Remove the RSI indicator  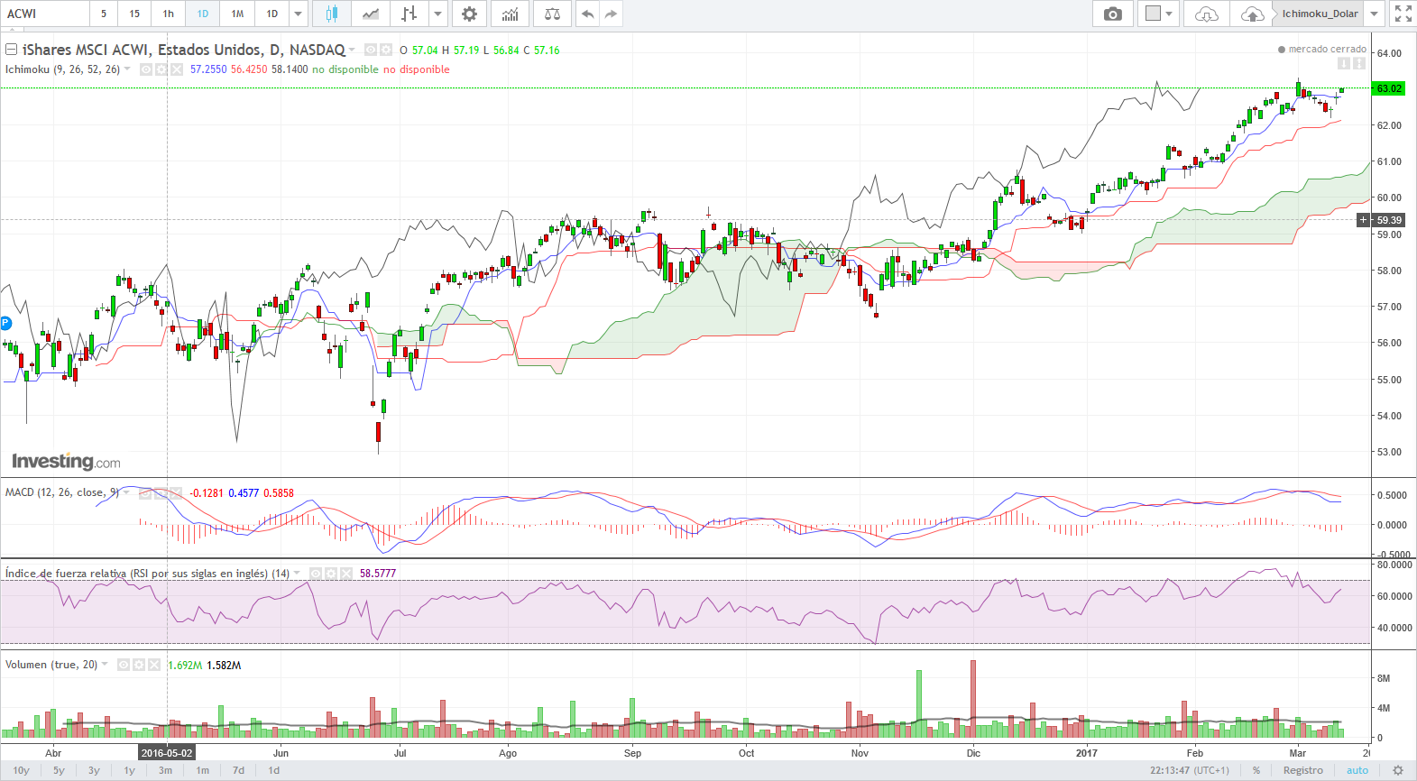point(346,574)
